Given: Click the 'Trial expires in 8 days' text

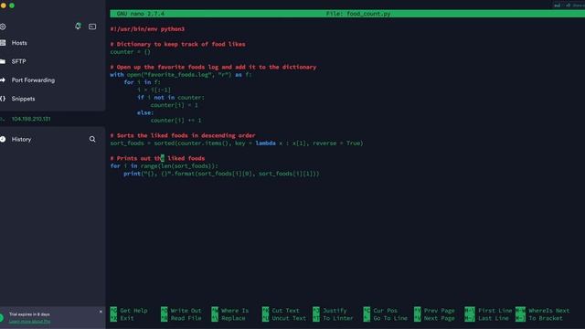Looking at the screenshot, I should pos(29,314).
